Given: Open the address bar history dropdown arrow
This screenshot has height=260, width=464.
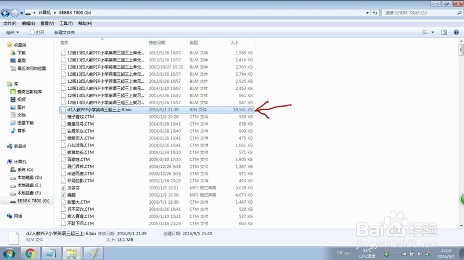Looking at the screenshot, I should (x=367, y=13).
